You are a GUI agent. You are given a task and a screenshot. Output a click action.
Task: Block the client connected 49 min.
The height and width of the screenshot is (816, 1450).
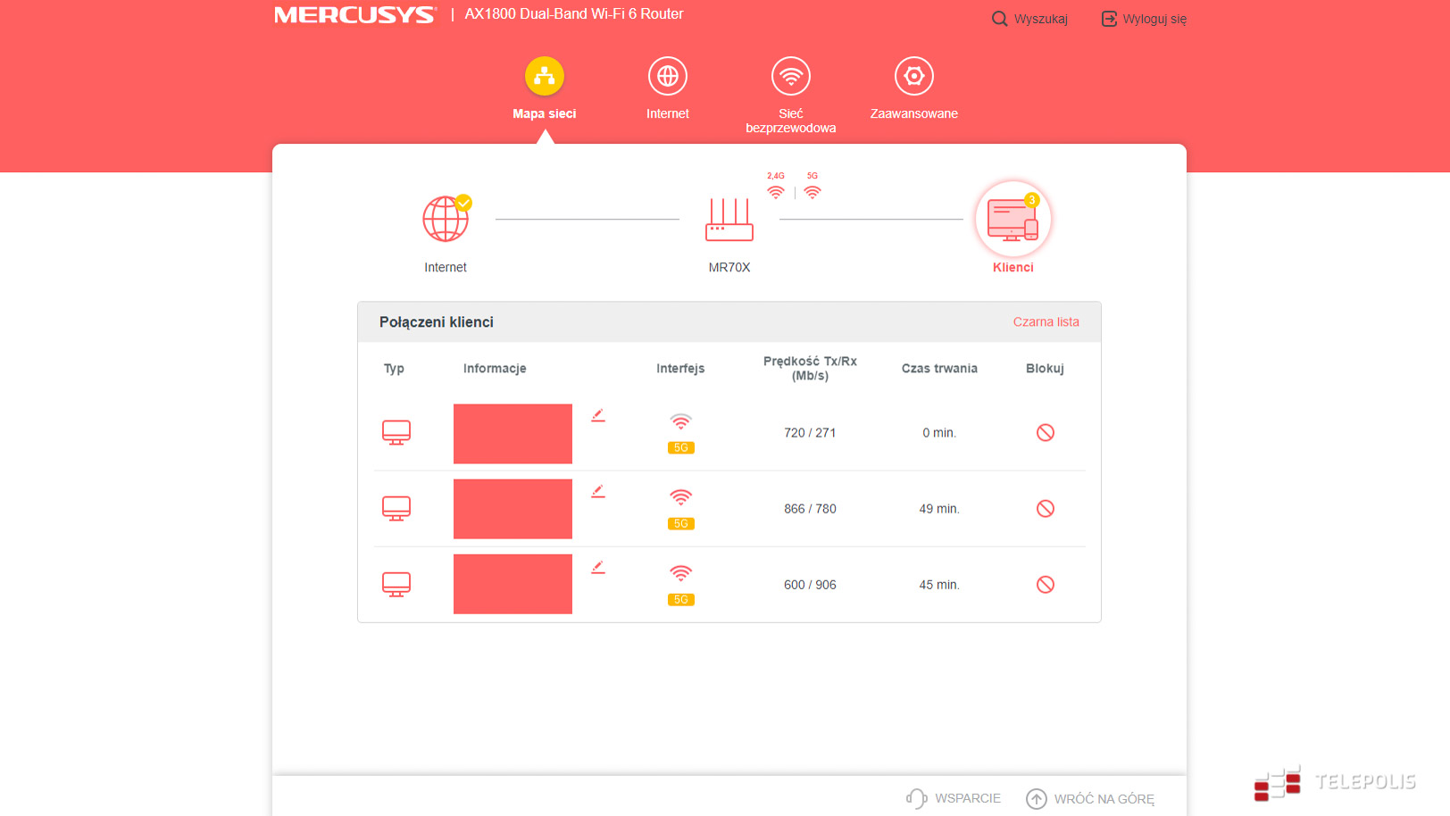coord(1045,509)
